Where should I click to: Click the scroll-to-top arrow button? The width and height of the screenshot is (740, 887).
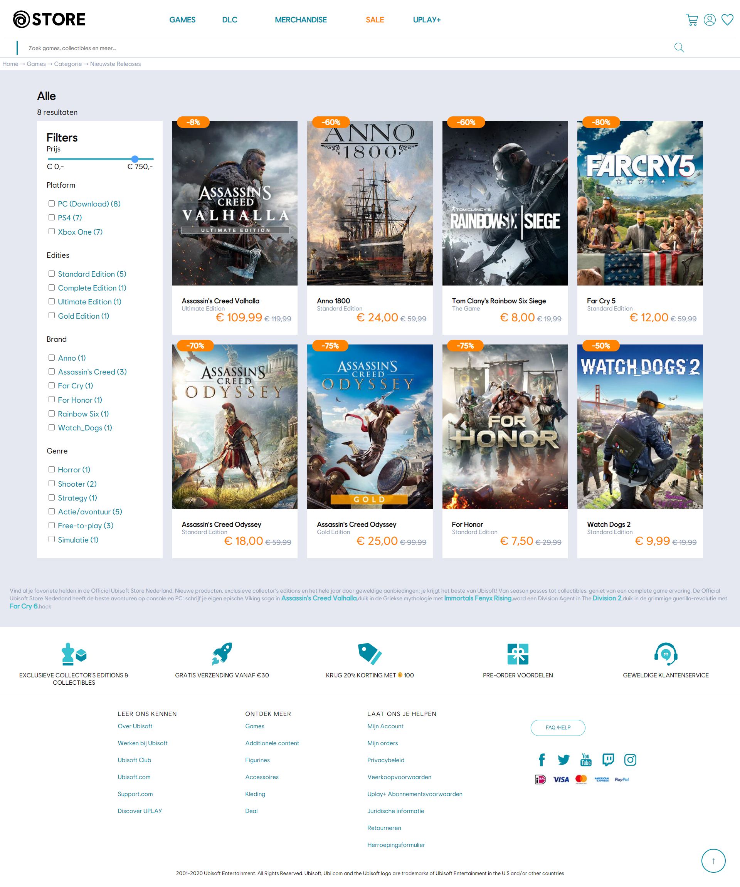713,861
